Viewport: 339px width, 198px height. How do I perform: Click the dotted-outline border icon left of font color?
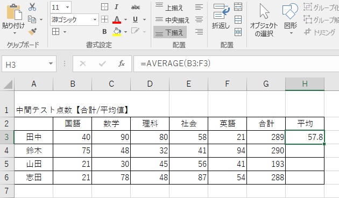[x=104, y=19]
